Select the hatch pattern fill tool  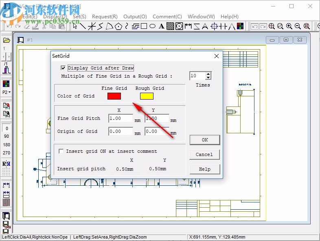coord(170,26)
